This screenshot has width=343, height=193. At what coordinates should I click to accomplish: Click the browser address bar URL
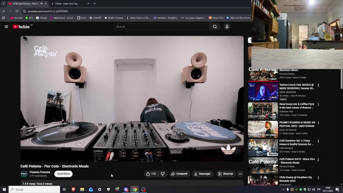tap(48, 11)
